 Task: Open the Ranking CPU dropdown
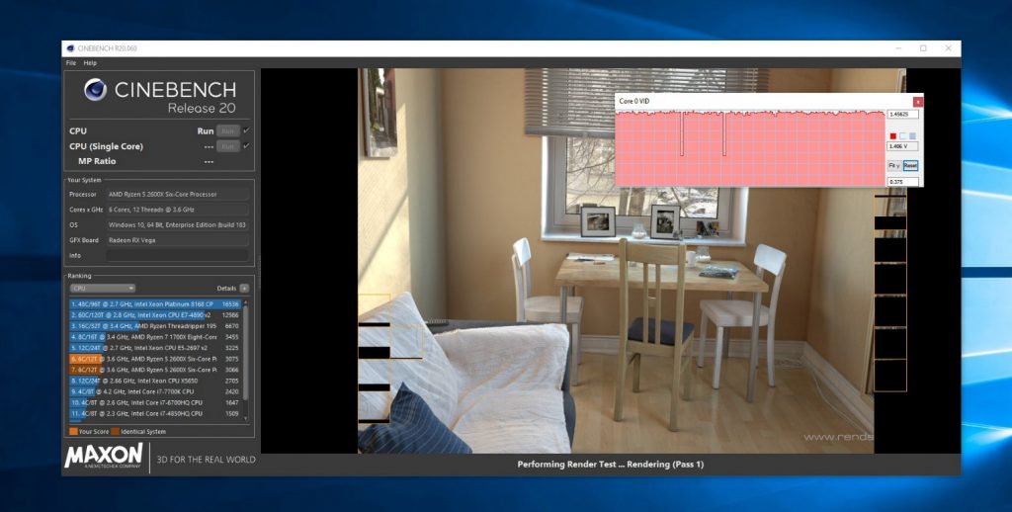coord(102,288)
